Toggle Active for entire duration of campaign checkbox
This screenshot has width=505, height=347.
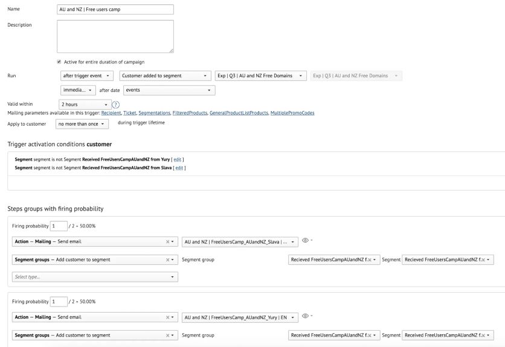[59, 62]
